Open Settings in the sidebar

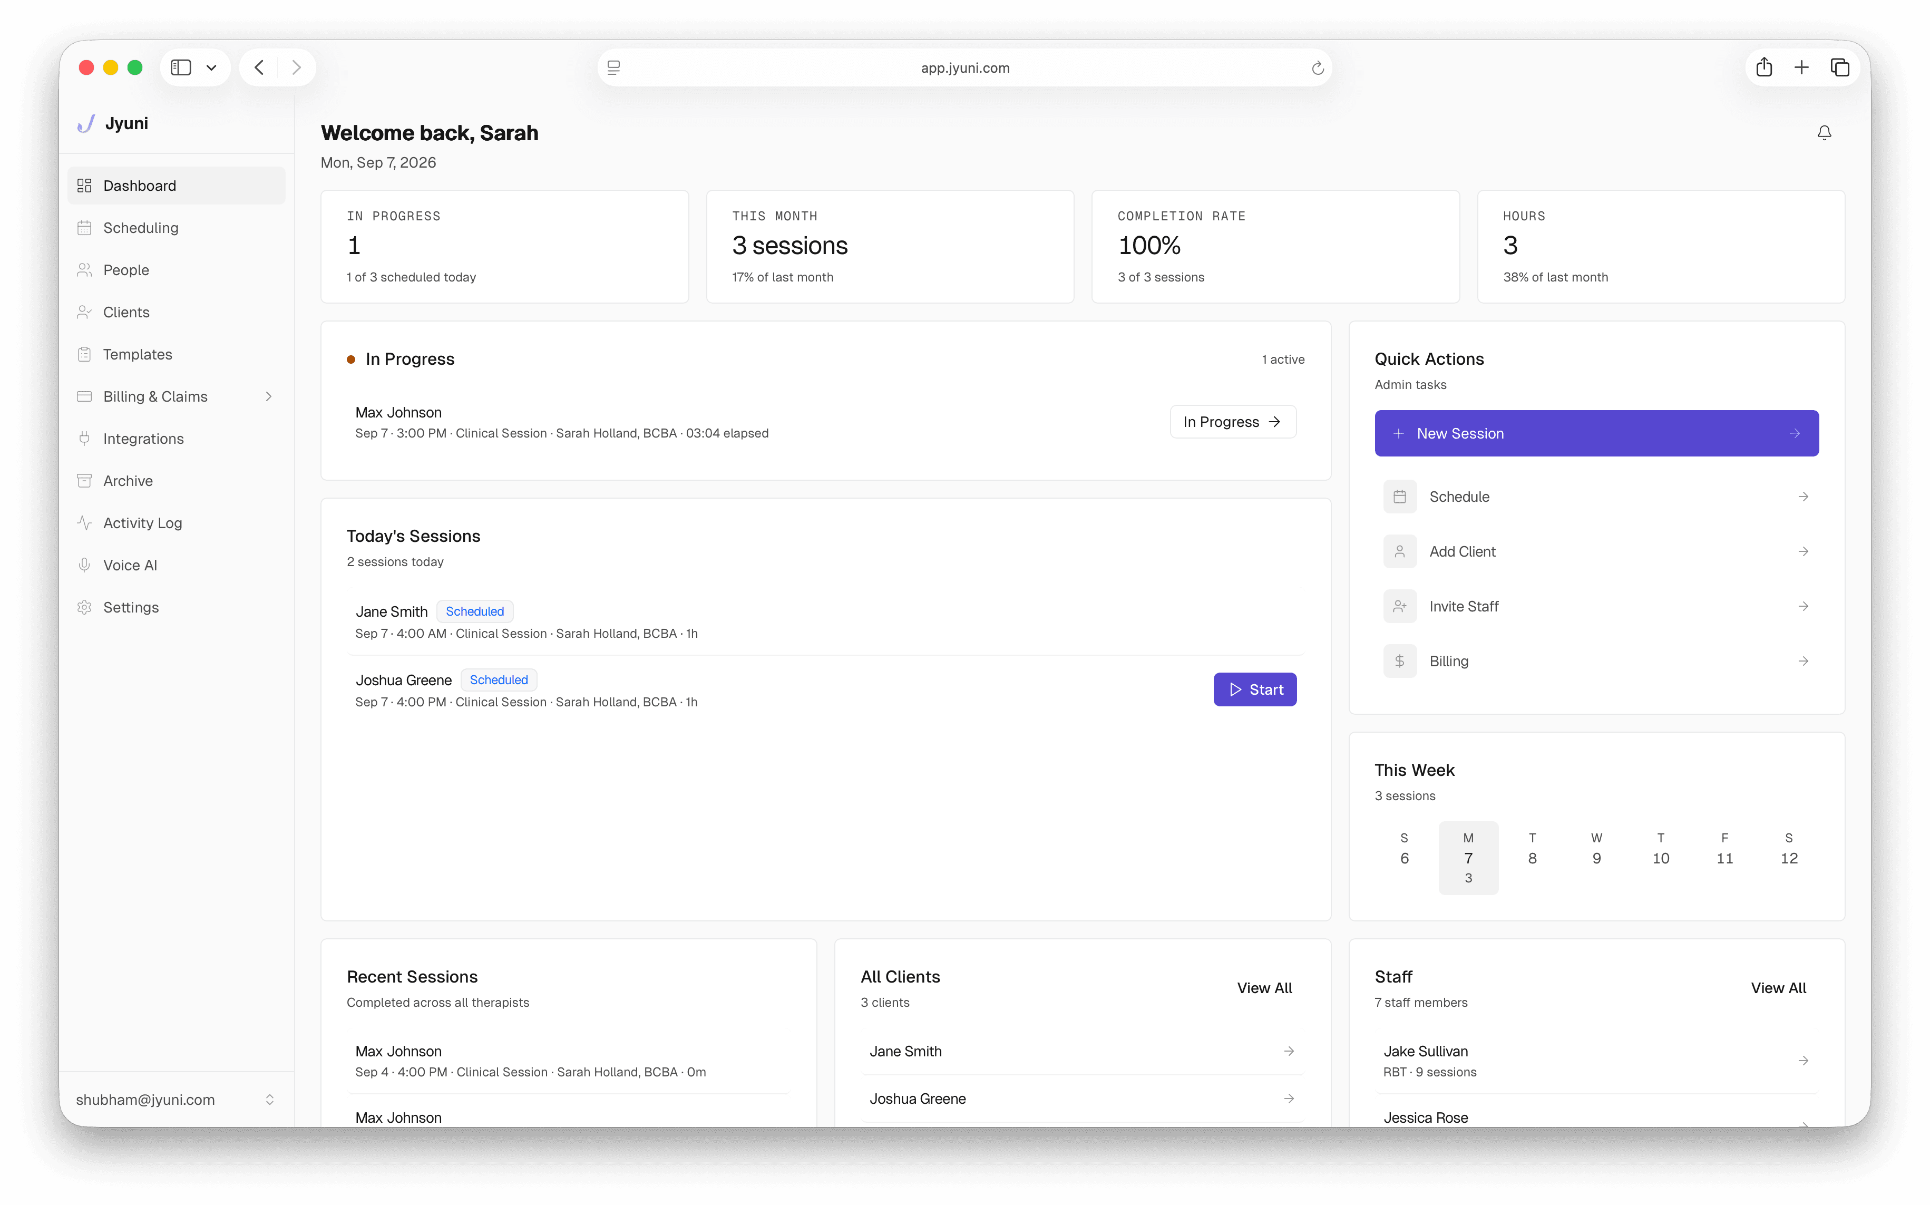tap(176, 607)
